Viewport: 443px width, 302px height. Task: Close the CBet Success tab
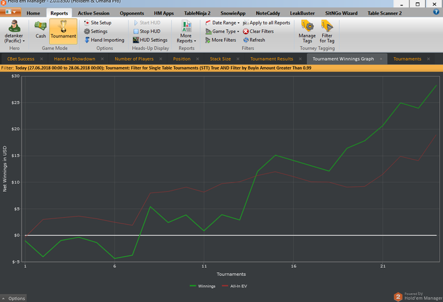point(42,59)
